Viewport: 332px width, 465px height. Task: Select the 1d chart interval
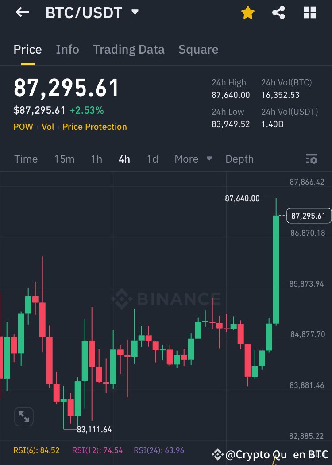pos(152,159)
